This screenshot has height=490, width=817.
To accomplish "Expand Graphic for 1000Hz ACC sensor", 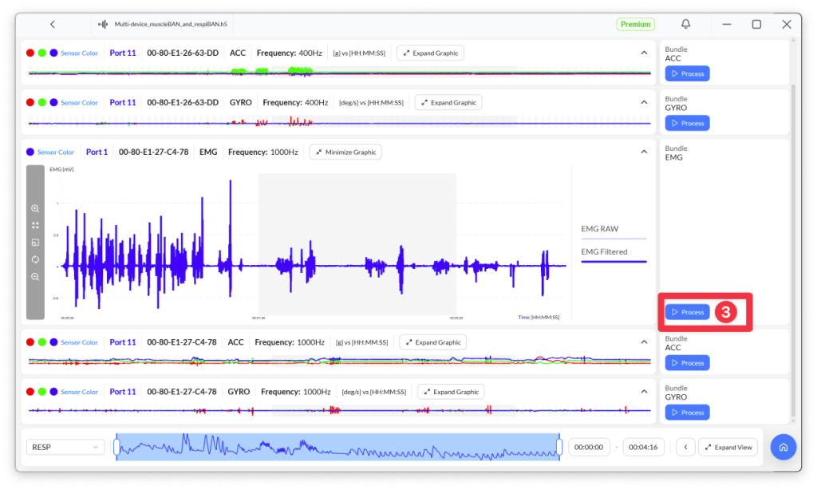I will point(433,342).
